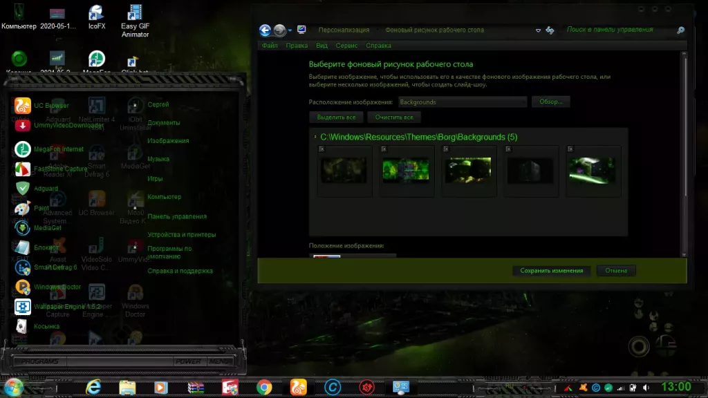708x398 pixels.
Task: Open Устройства и принтеры in the start menu
Action: click(182, 235)
